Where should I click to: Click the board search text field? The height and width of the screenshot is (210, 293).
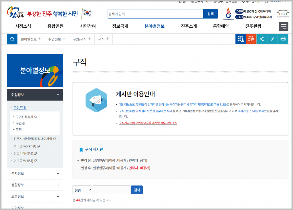(x=112, y=190)
